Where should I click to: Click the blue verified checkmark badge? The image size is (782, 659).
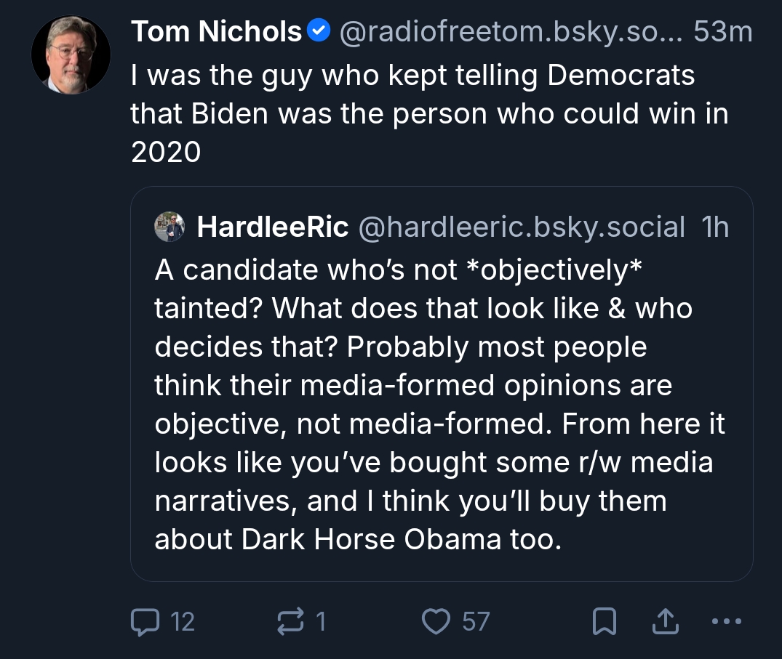(x=319, y=32)
